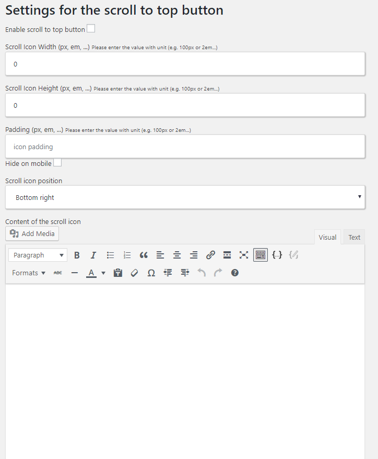Insert a special character
This screenshot has height=459, width=378.
point(151,273)
